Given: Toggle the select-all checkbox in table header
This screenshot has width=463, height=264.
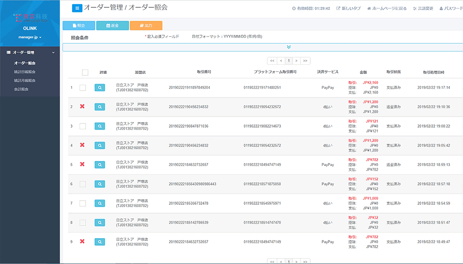Looking at the screenshot, I should (85, 72).
